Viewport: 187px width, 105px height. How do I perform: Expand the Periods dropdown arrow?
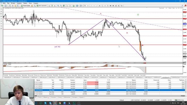tap(79, 6)
